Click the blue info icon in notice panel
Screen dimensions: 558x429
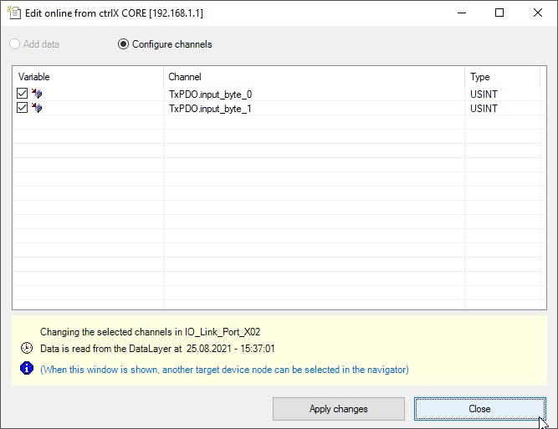[27, 369]
